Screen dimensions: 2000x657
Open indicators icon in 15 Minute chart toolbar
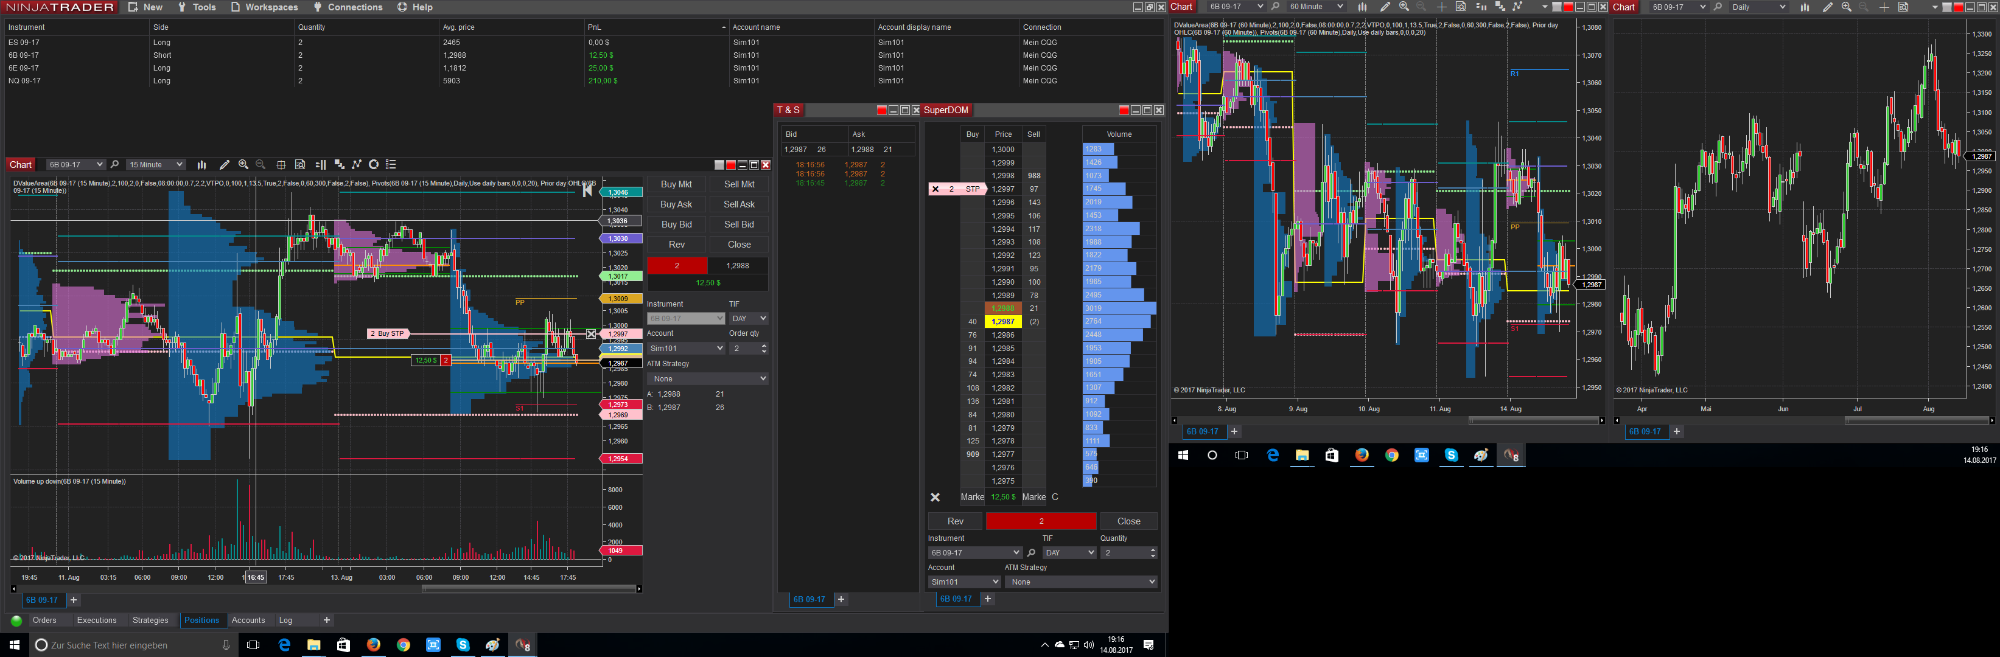click(x=338, y=164)
